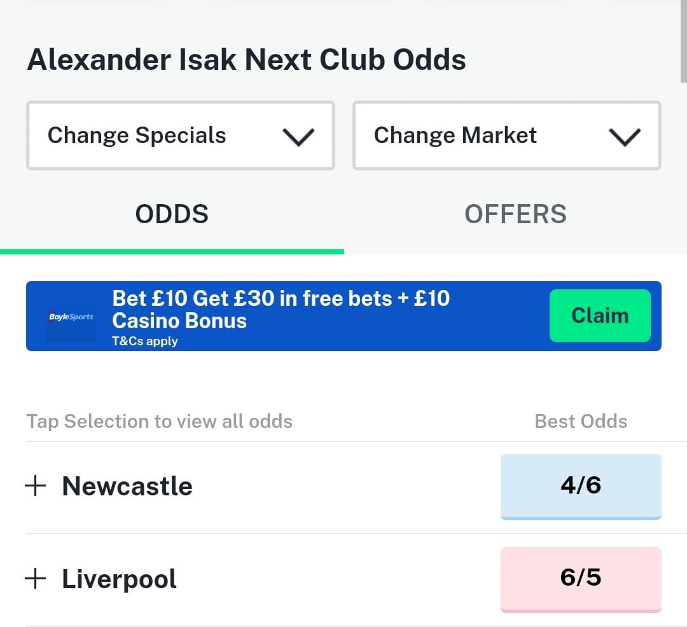Switch to the ODDS tab
This screenshot has height=627, width=687.
pyautogui.click(x=172, y=214)
